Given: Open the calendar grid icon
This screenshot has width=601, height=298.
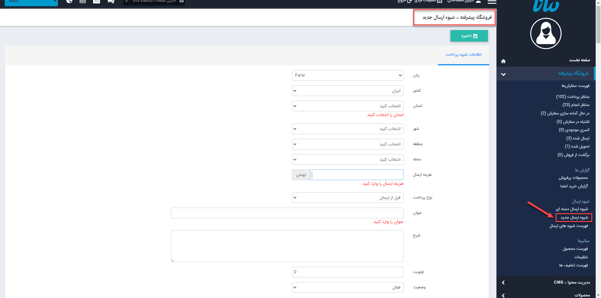Looking at the screenshot, I should 83,1.
